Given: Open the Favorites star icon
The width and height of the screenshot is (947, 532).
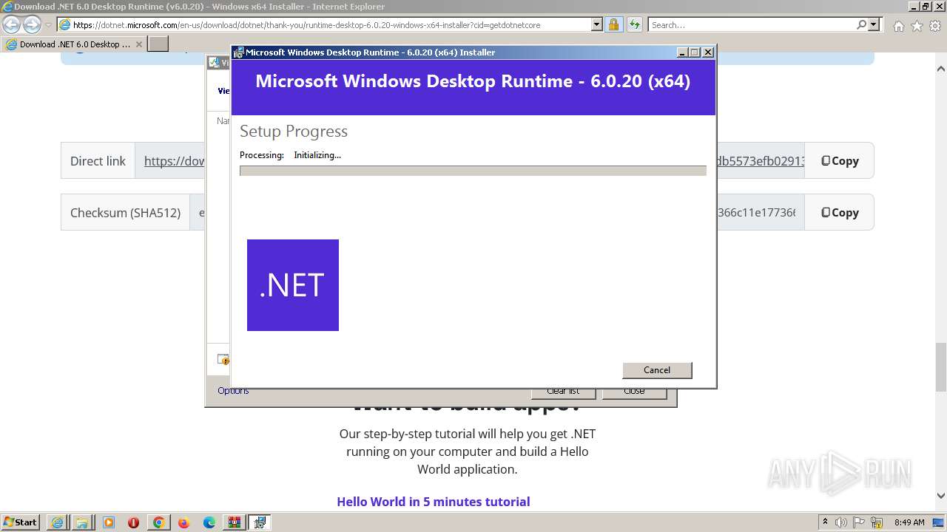Looking at the screenshot, I should pos(917,26).
